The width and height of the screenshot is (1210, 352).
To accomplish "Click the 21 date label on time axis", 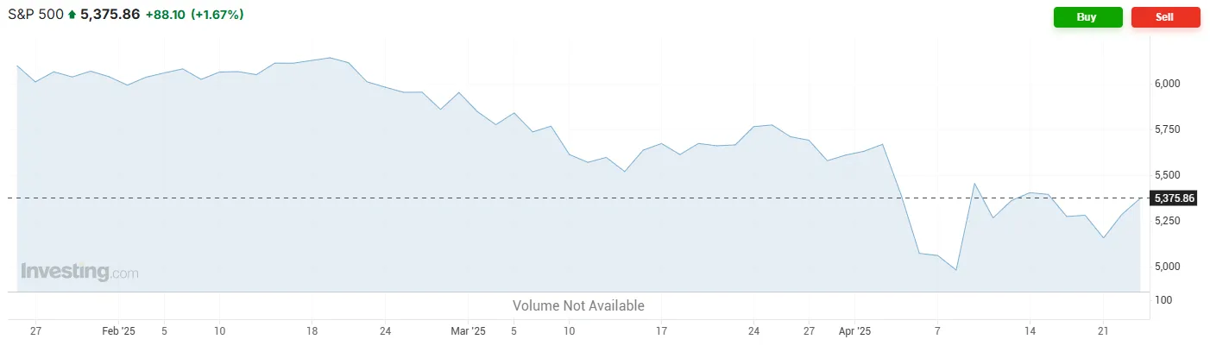I will tap(1102, 330).
